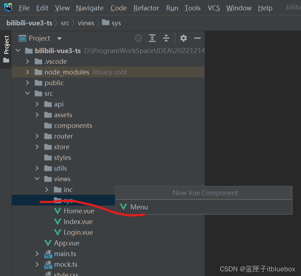The width and height of the screenshot is (301, 276).
Task: Open the VCS menu
Action: coord(214,8)
